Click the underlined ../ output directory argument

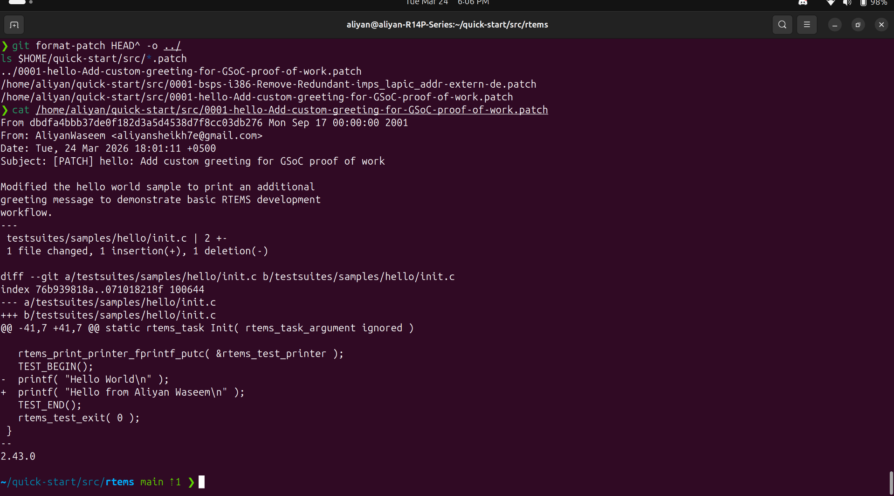(172, 46)
